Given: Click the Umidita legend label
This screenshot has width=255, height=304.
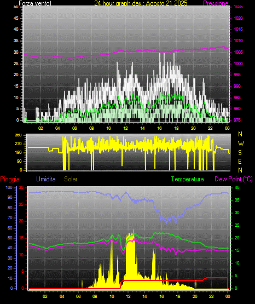Looking at the screenshot, I should tap(46, 179).
